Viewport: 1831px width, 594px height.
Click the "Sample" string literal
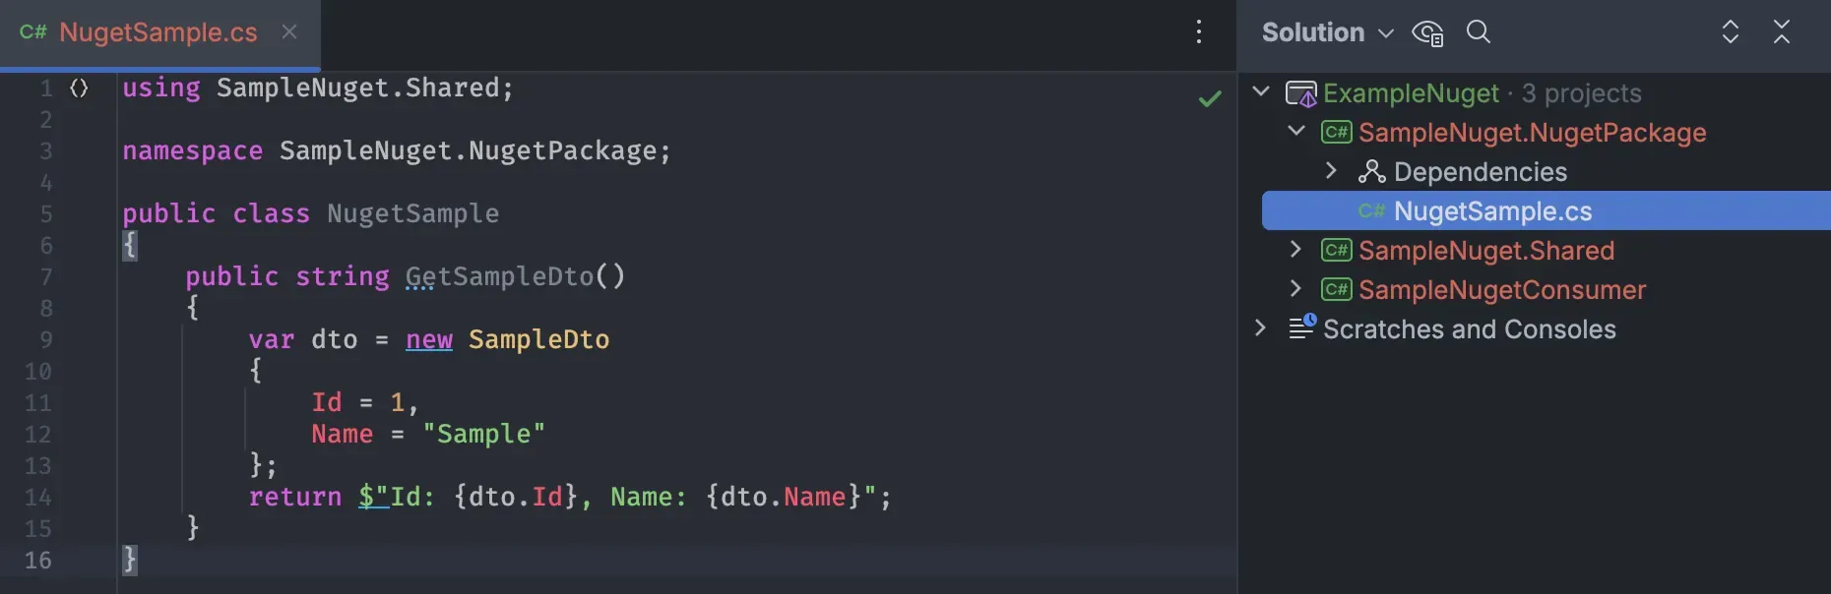[x=483, y=435]
